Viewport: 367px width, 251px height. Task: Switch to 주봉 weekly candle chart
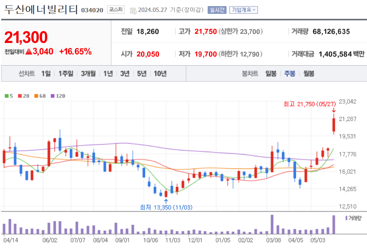[290, 74]
